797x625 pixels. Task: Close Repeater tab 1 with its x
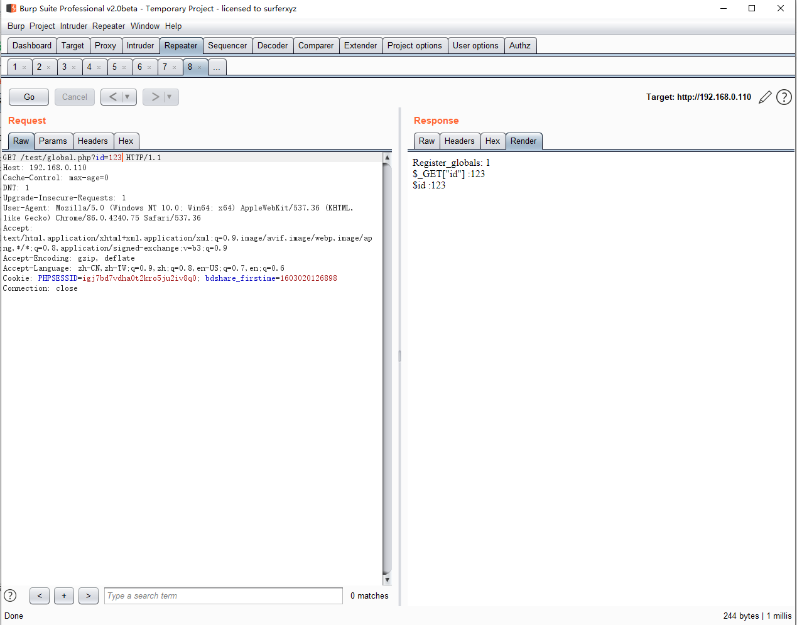click(x=24, y=67)
